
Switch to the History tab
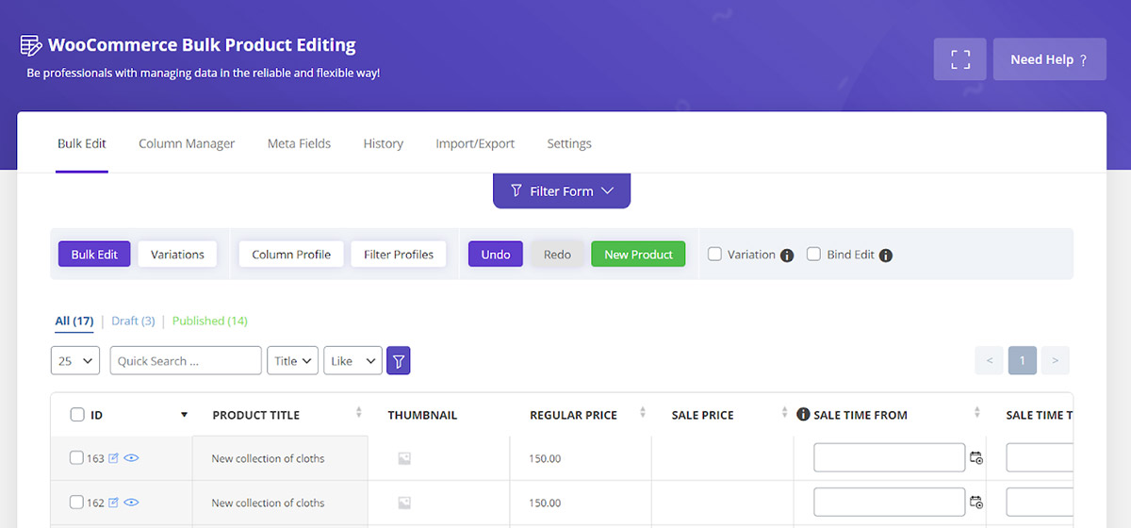pyautogui.click(x=384, y=143)
